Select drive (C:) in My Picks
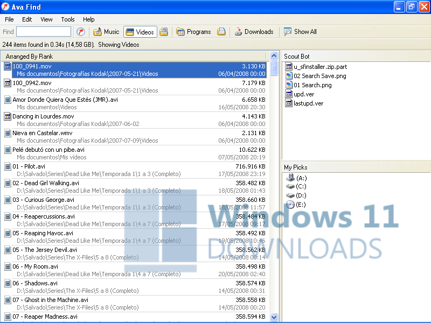 coord(300,187)
